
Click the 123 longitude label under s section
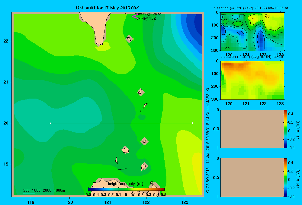pyautogui.click(x=280, y=104)
